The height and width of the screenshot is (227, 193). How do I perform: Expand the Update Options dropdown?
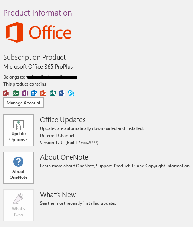[19, 130]
